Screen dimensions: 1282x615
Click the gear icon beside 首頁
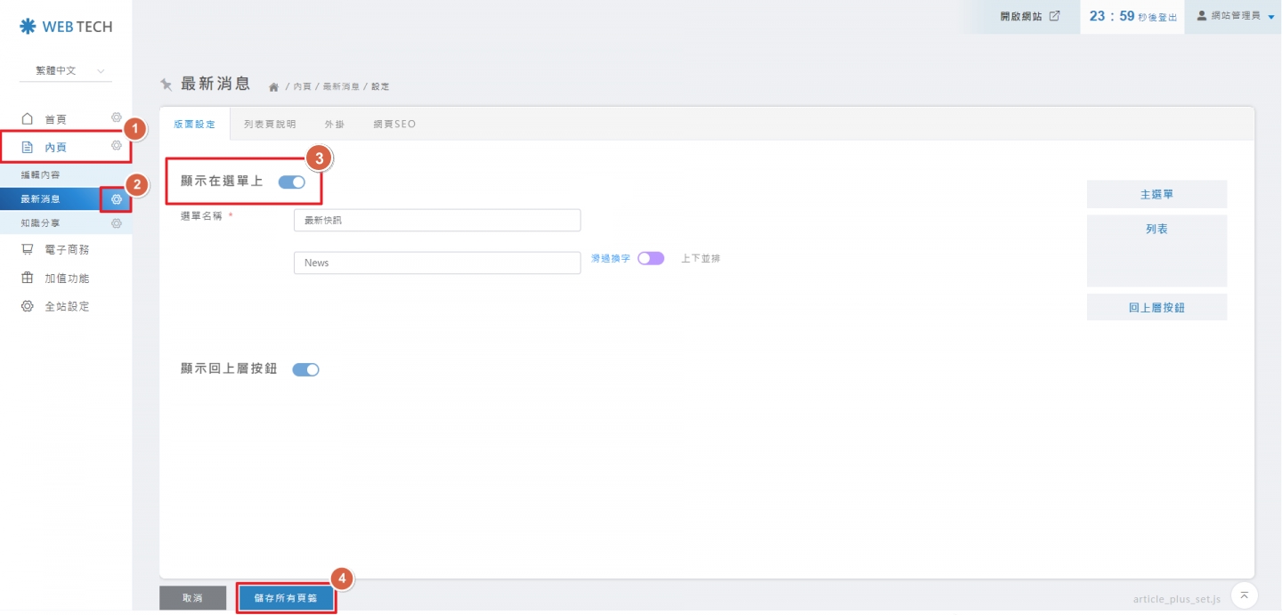116,117
